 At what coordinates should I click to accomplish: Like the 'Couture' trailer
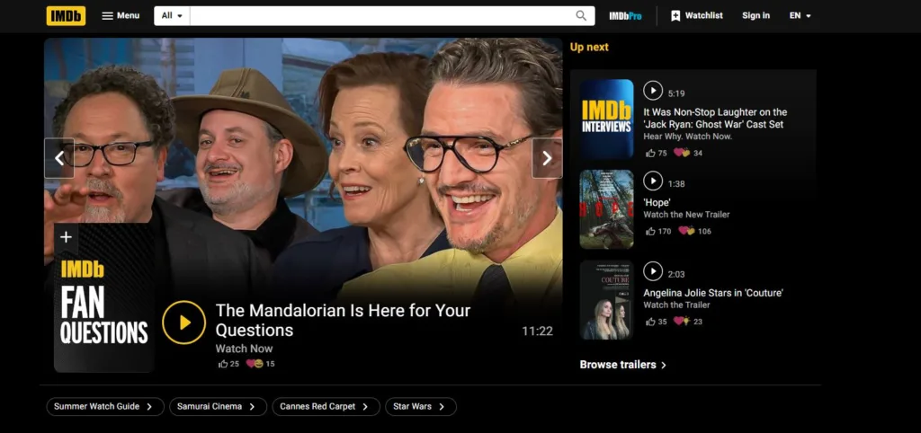650,322
